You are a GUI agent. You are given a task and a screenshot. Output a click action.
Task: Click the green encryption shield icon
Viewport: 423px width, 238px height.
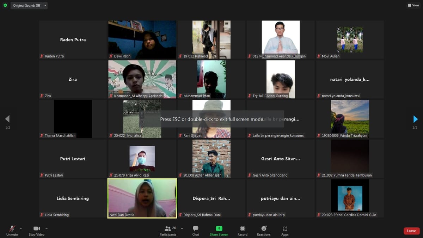click(x=5, y=6)
